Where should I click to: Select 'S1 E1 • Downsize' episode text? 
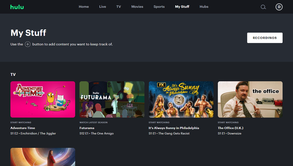pos(229,133)
